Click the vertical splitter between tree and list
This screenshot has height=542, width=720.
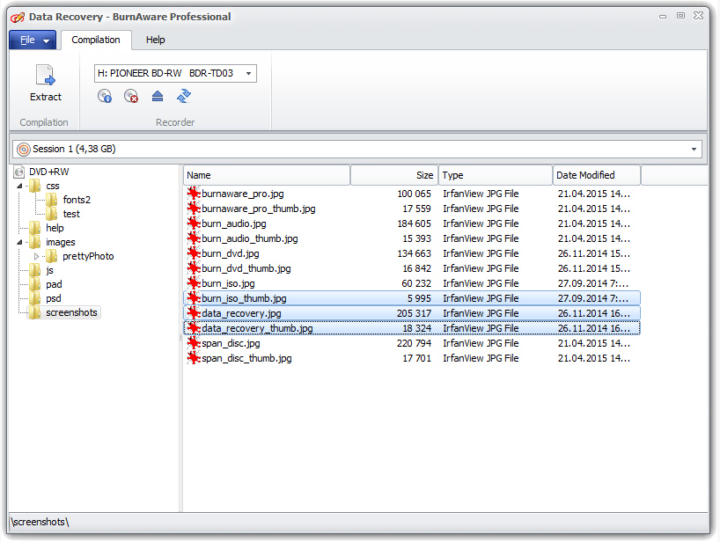click(181, 339)
